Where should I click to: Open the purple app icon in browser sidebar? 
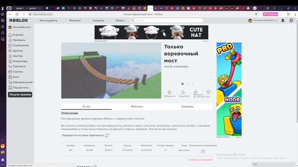pyautogui.click(x=3, y=160)
